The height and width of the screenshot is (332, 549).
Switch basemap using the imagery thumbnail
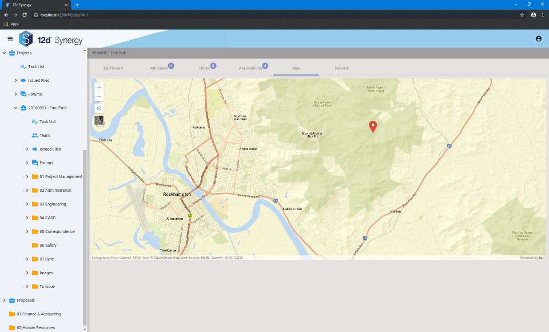(99, 121)
